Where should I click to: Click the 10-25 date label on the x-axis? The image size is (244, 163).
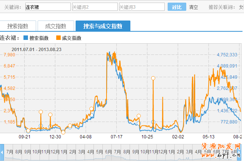(148, 137)
